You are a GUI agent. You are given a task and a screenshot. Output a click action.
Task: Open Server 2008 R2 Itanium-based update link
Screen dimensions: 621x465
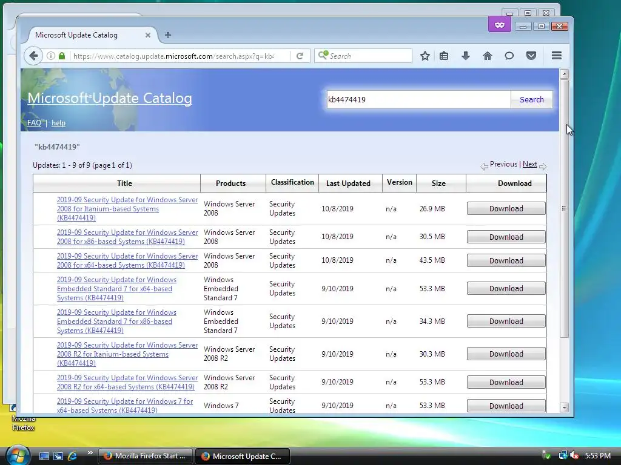[x=127, y=354]
